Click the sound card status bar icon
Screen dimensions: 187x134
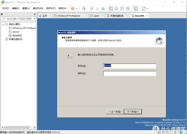point(175,132)
